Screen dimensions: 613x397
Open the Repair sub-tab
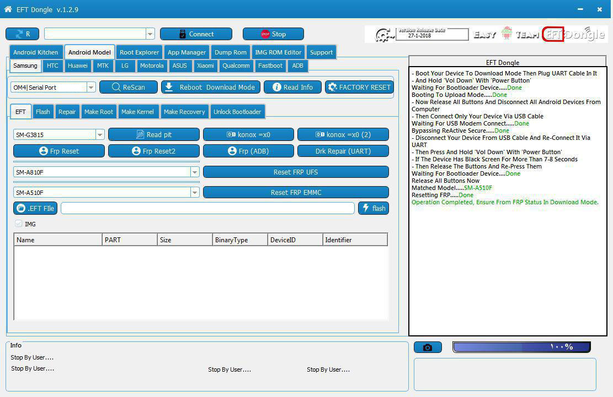(67, 112)
